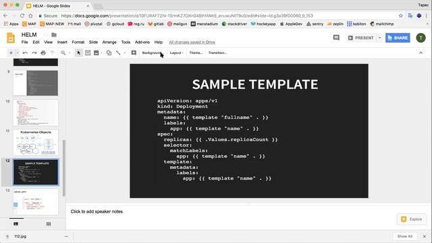Select the line tool

pos(118,53)
